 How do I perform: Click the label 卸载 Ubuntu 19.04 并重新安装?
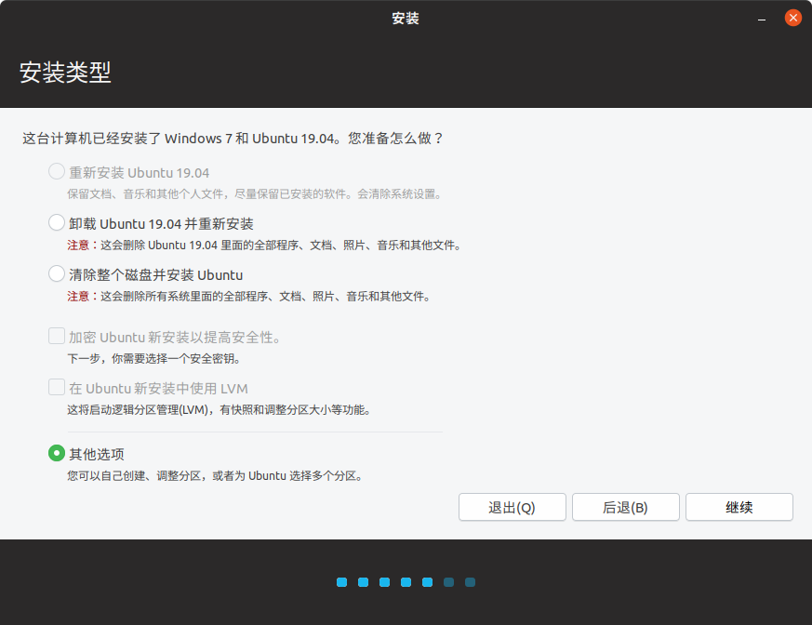161,224
